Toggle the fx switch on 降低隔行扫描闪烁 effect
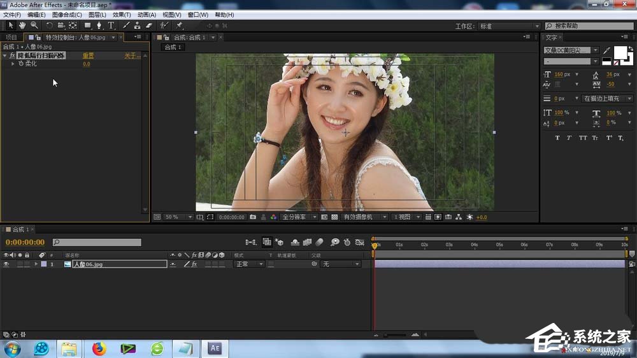The image size is (637, 358). pos(12,55)
